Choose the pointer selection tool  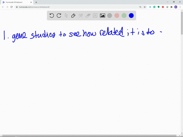click(x=66, y=16)
